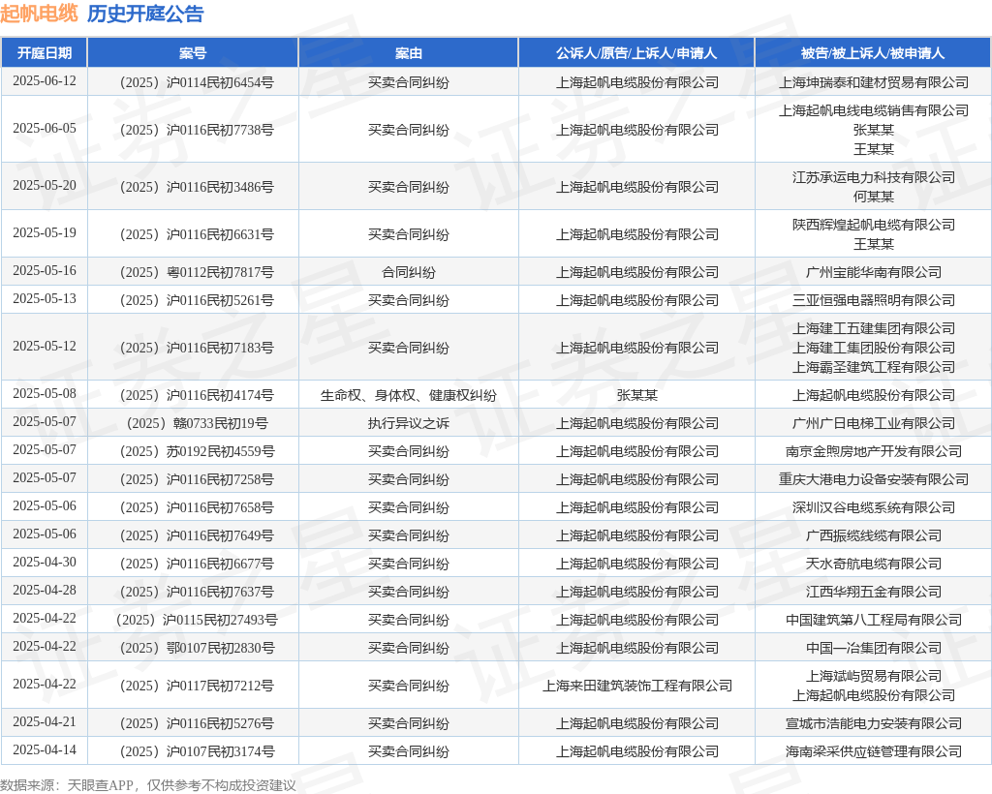Select date cell 2025-05-12
This screenshot has width=992, height=794.
[45, 347]
